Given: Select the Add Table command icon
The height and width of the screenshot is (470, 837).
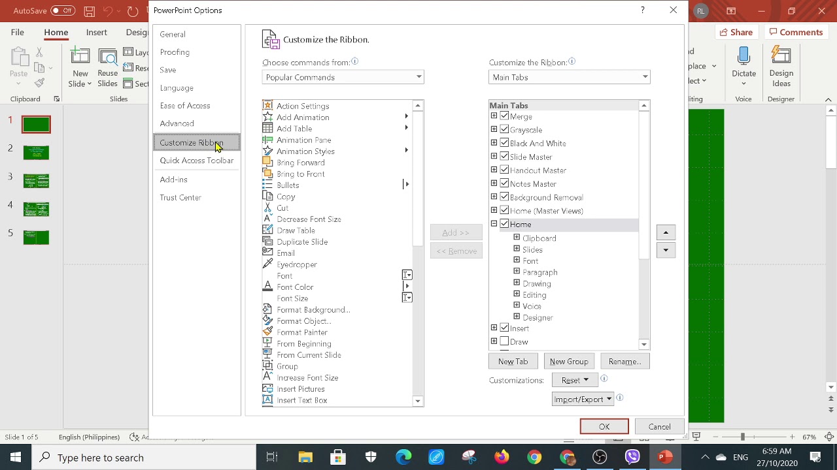Looking at the screenshot, I should tap(267, 129).
